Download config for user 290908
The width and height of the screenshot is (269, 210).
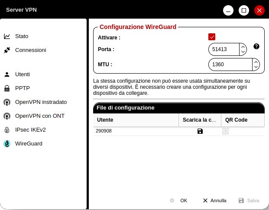coord(200,131)
